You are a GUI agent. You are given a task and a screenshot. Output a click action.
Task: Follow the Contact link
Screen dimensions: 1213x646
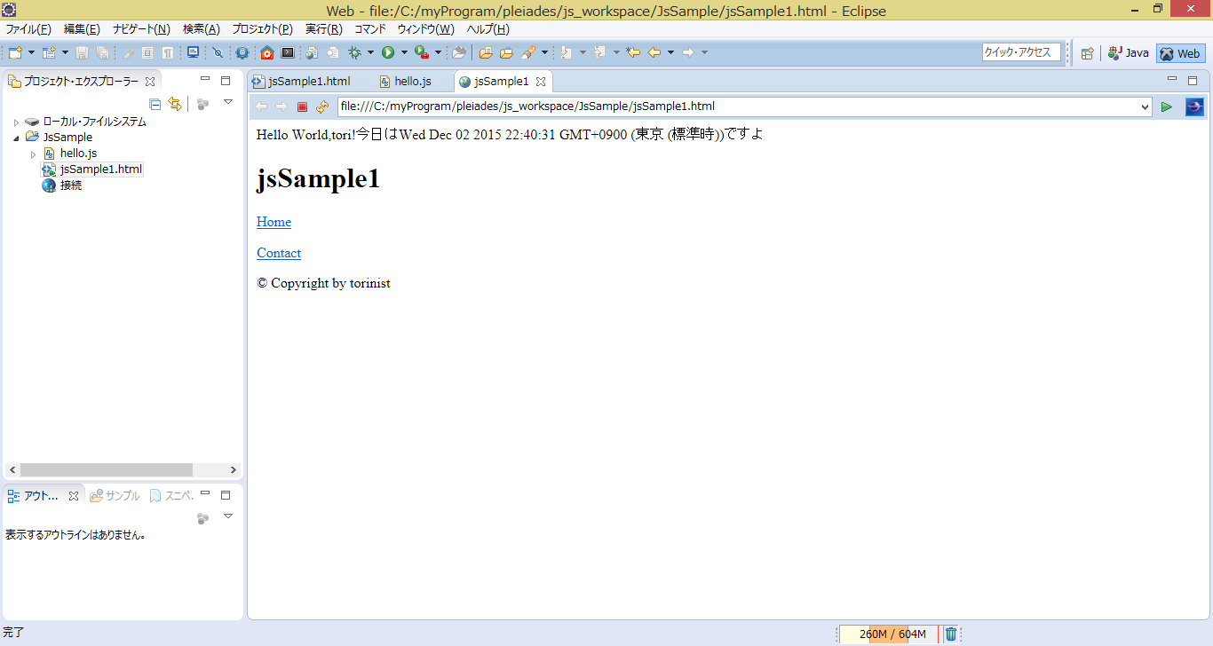pos(278,253)
